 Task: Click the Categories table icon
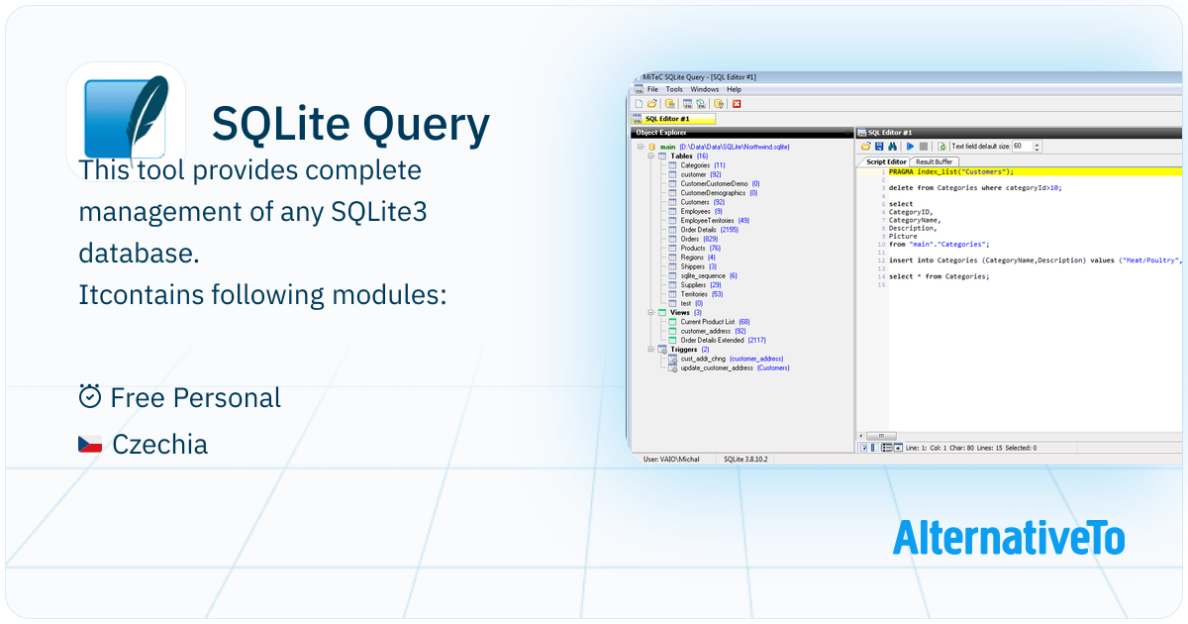(x=672, y=165)
